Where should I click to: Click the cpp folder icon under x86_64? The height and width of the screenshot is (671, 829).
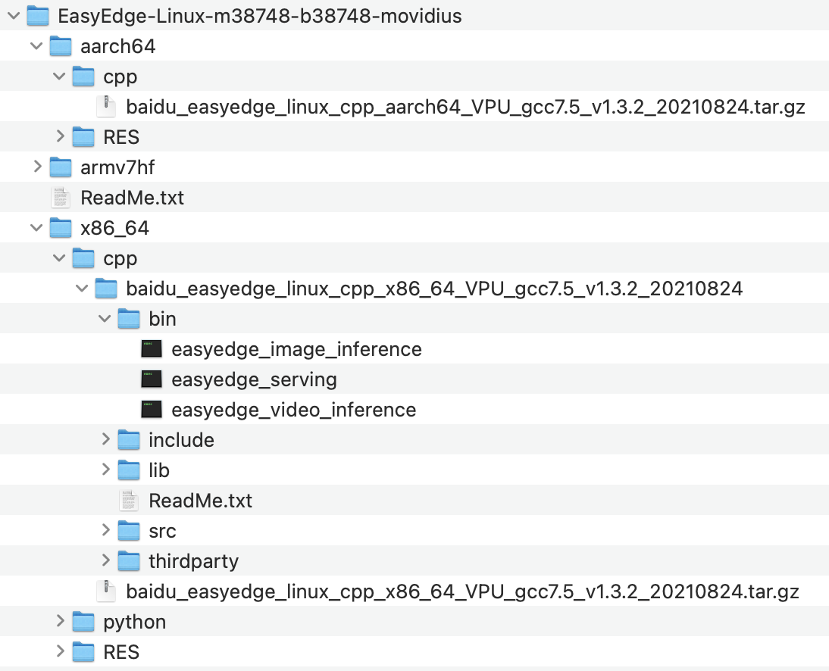tap(83, 258)
